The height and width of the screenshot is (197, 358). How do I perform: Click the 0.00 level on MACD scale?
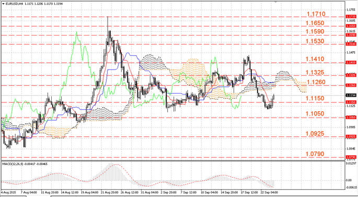(x=349, y=180)
